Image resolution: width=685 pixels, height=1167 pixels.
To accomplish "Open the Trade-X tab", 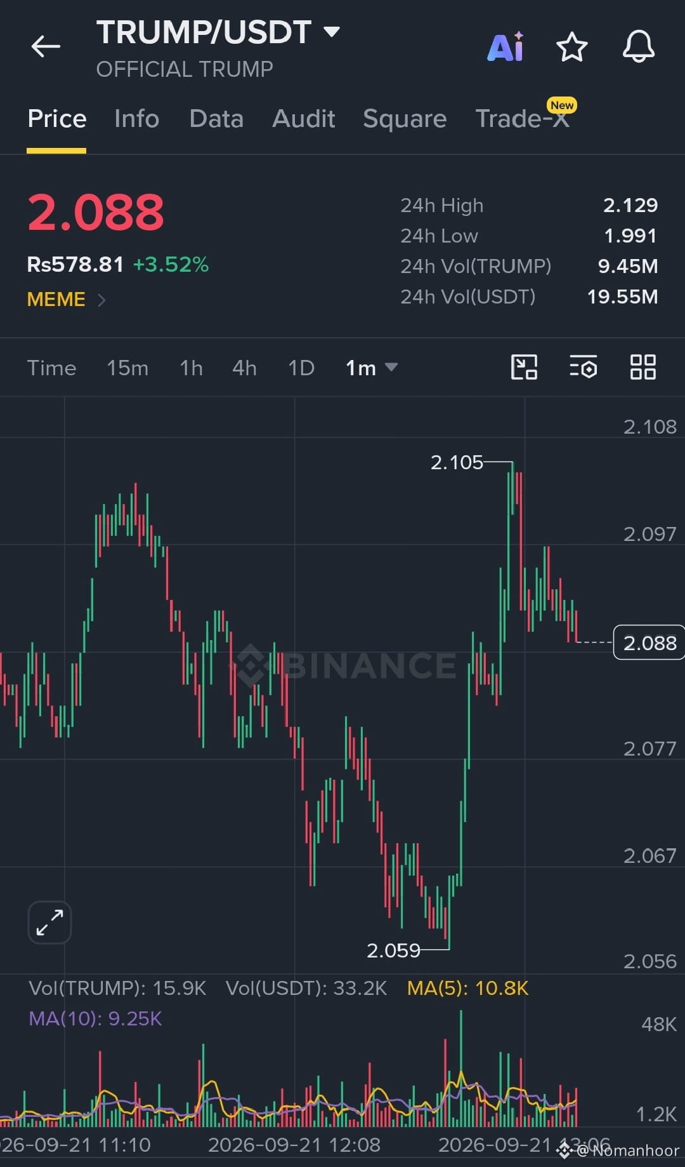I will 523,119.
